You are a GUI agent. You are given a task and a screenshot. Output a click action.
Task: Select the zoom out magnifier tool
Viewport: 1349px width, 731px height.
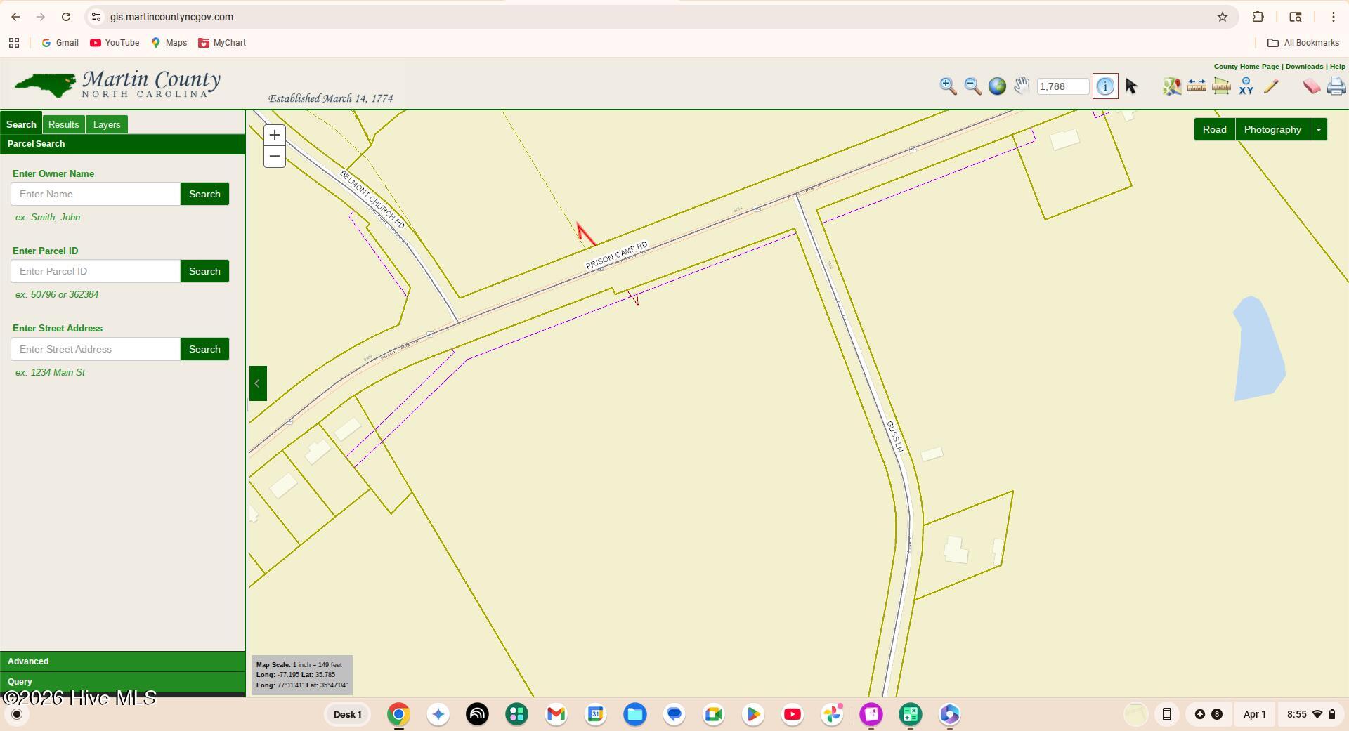click(972, 86)
